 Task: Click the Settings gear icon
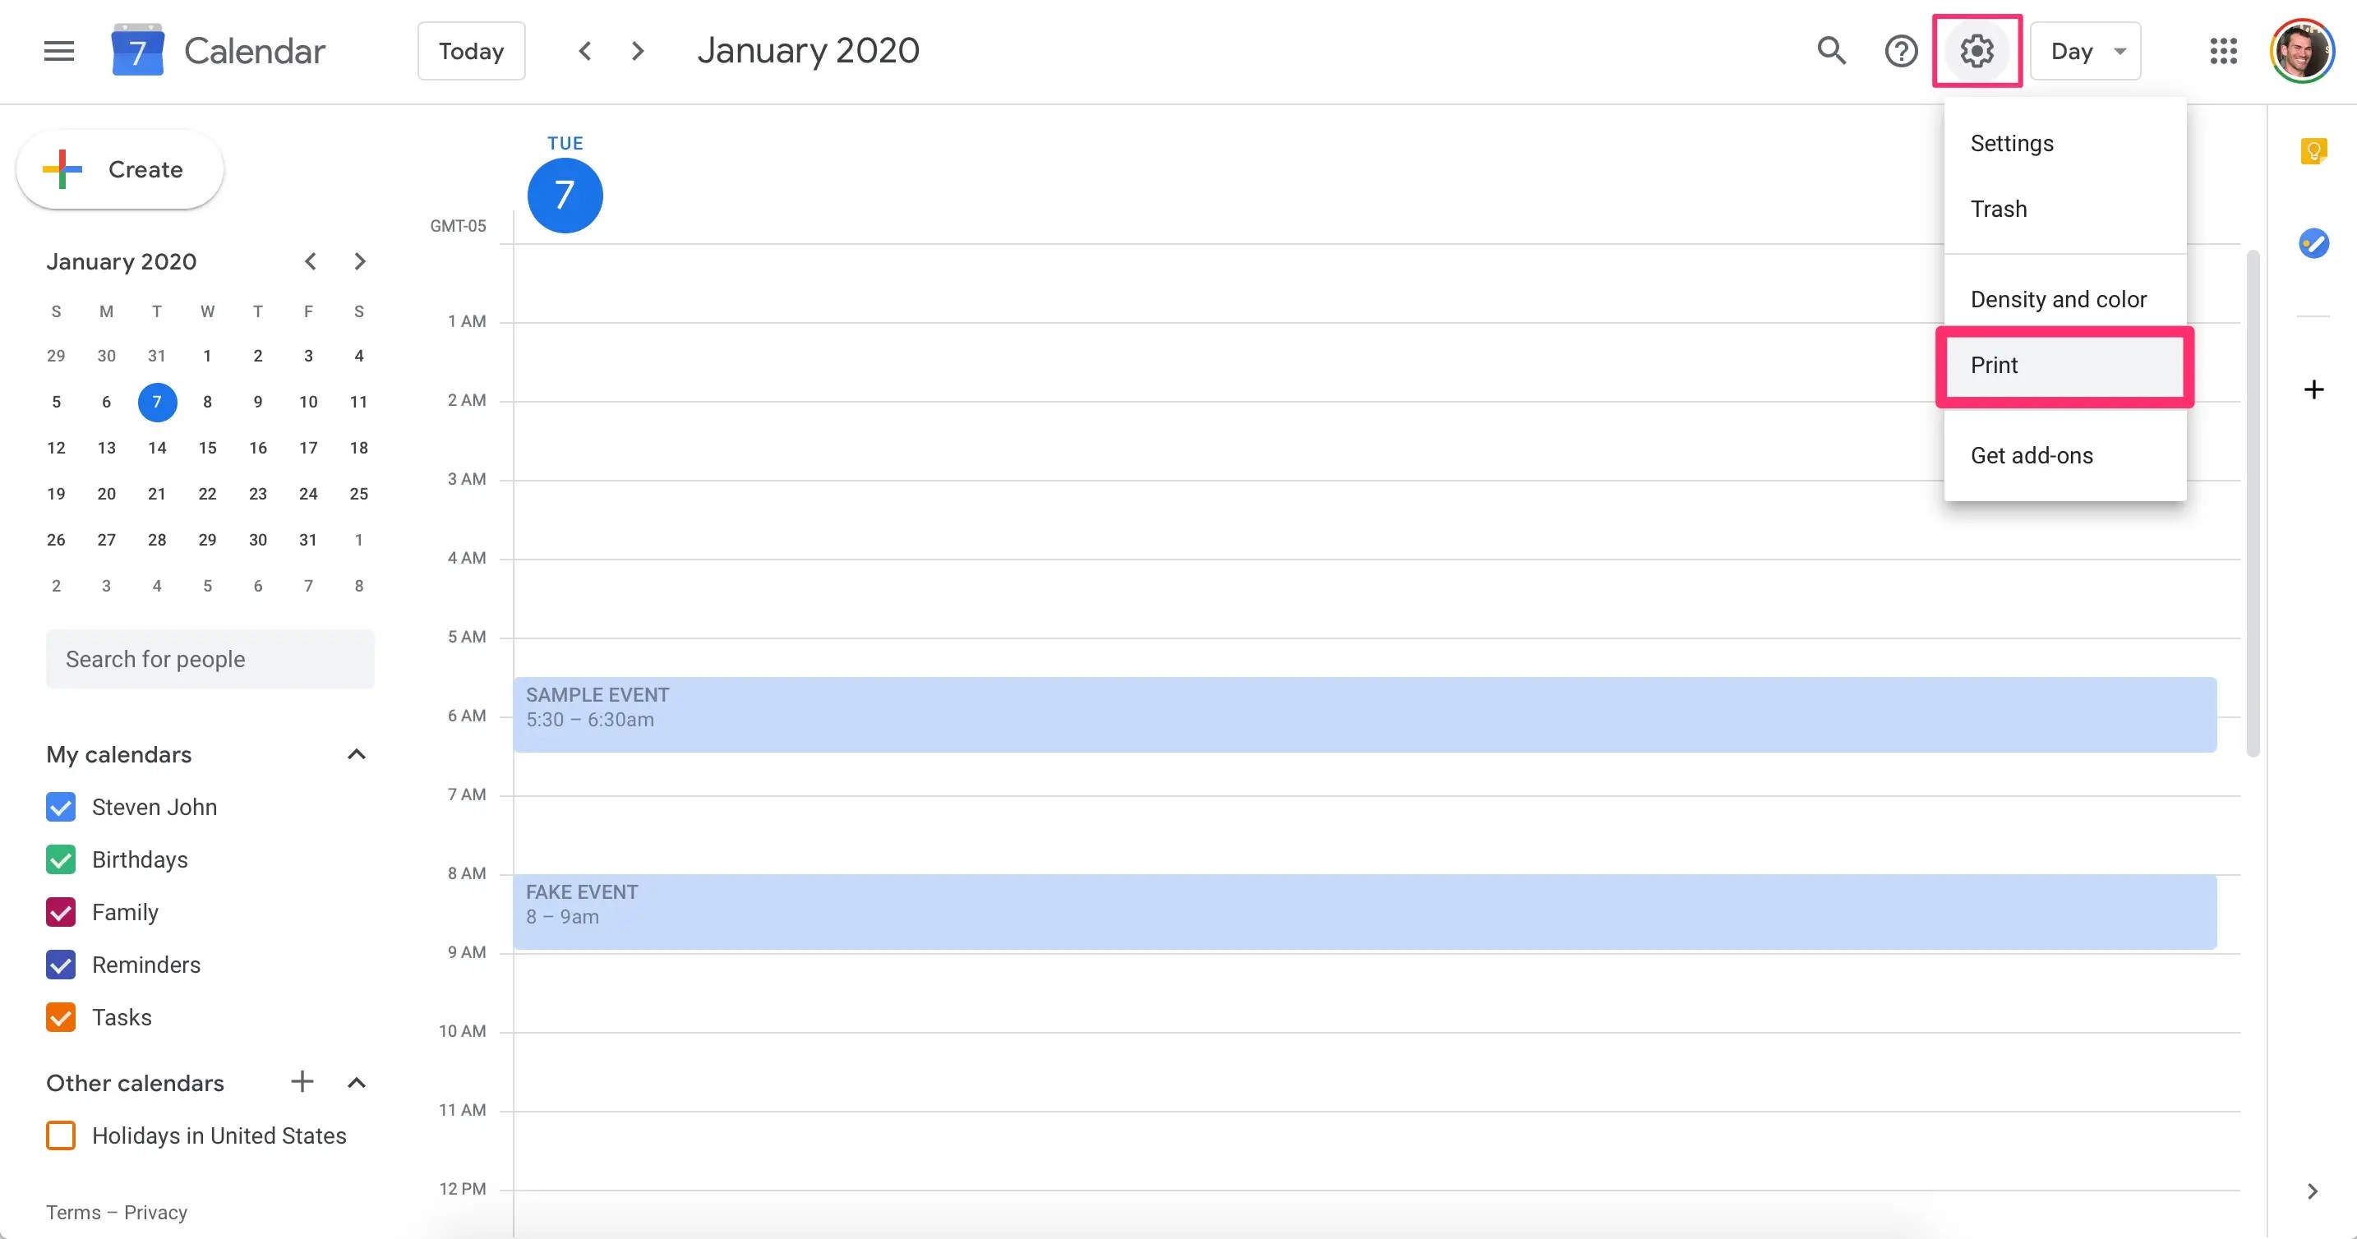pyautogui.click(x=1976, y=51)
